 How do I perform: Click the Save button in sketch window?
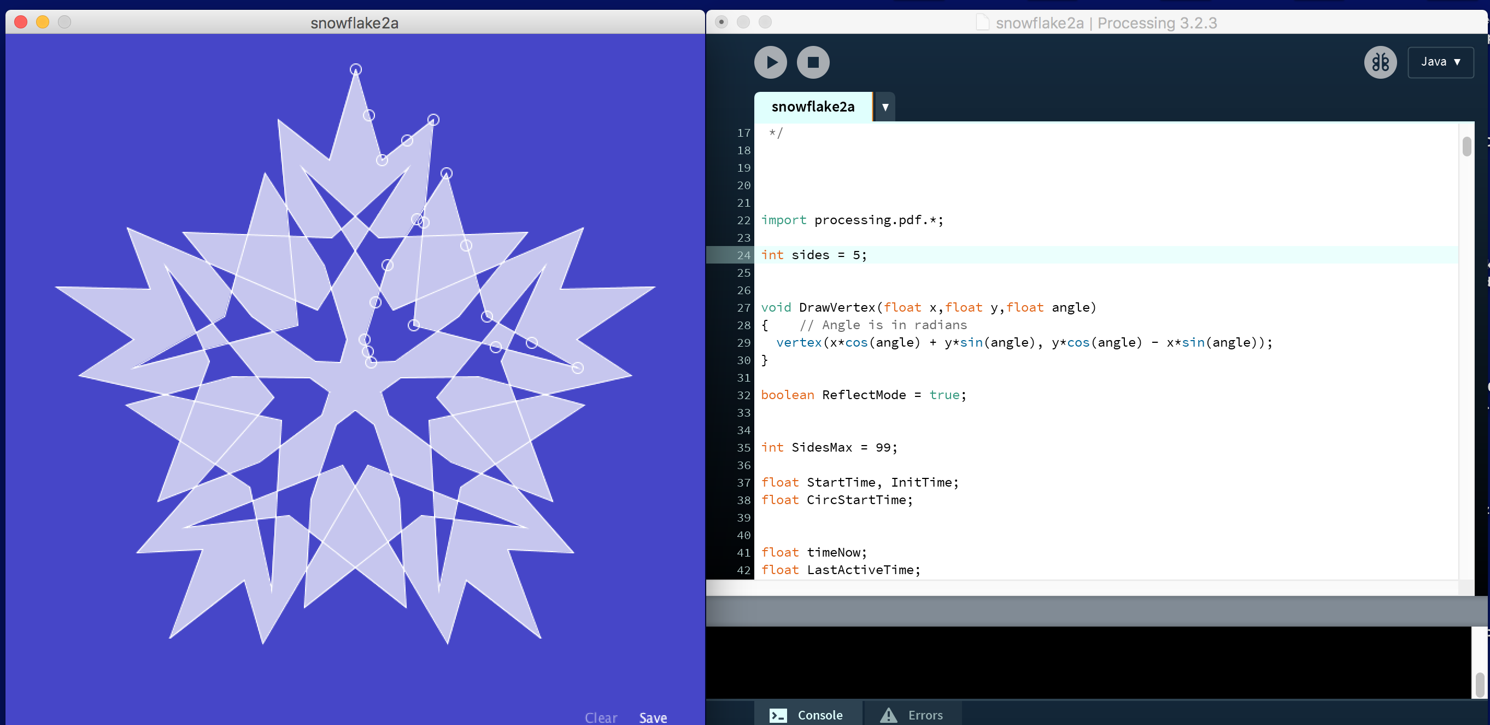(x=653, y=717)
